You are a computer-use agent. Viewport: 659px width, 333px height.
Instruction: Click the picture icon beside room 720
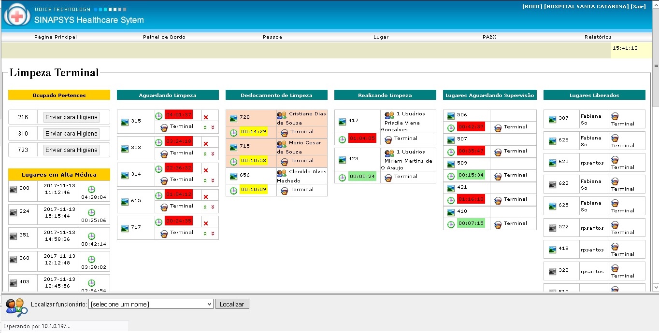point(234,118)
